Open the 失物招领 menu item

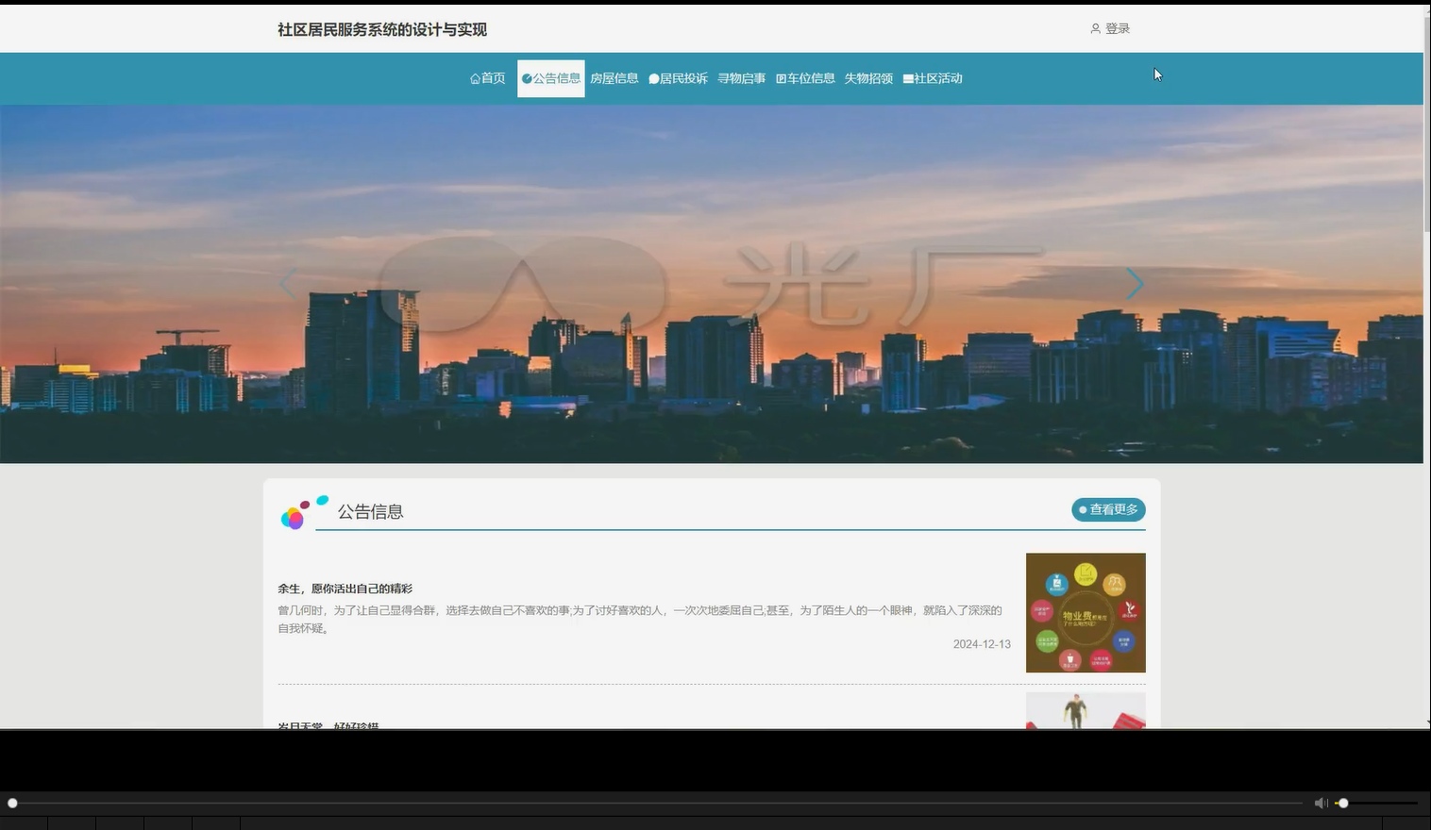click(868, 78)
